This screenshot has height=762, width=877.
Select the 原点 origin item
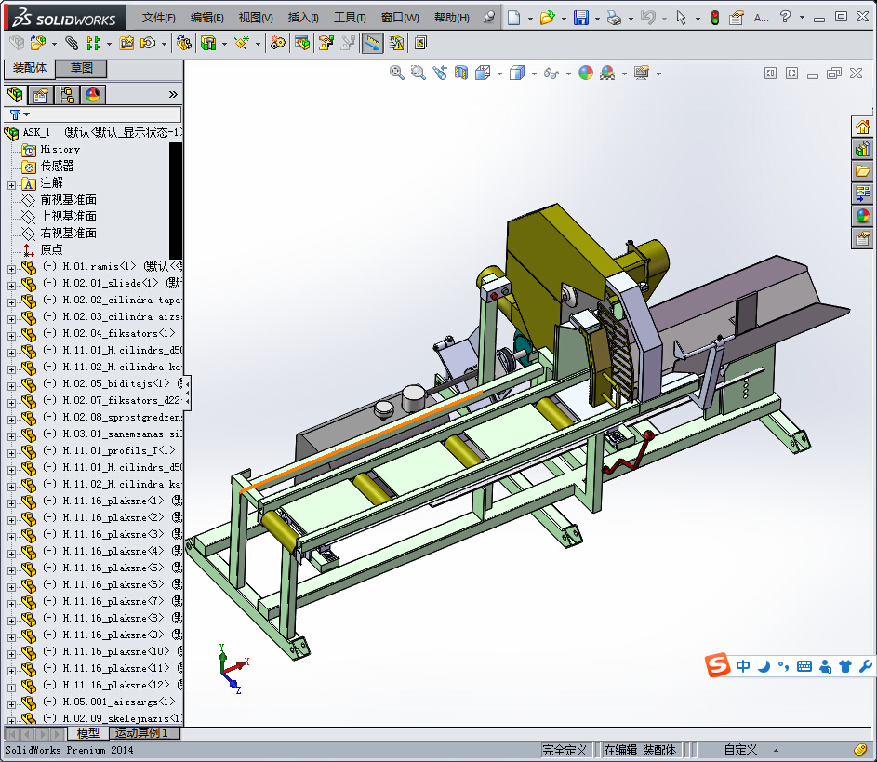click(51, 250)
